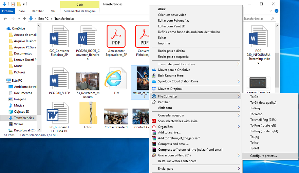Open the Tux Internet Explorer file
299x173 pixels.
coord(116,80)
